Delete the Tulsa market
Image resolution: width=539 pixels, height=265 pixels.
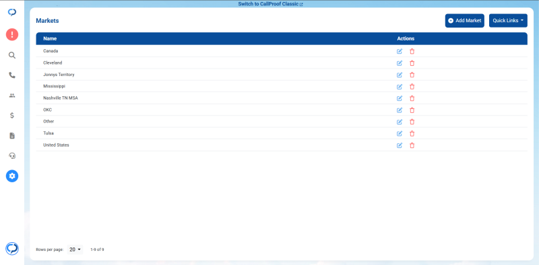412,134
